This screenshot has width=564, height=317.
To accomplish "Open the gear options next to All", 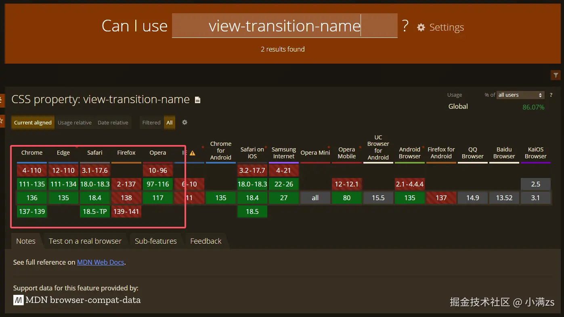I will 185,122.
